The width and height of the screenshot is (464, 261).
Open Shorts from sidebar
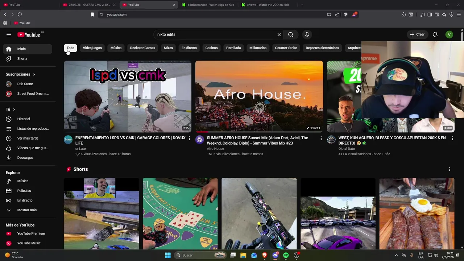click(x=28, y=58)
